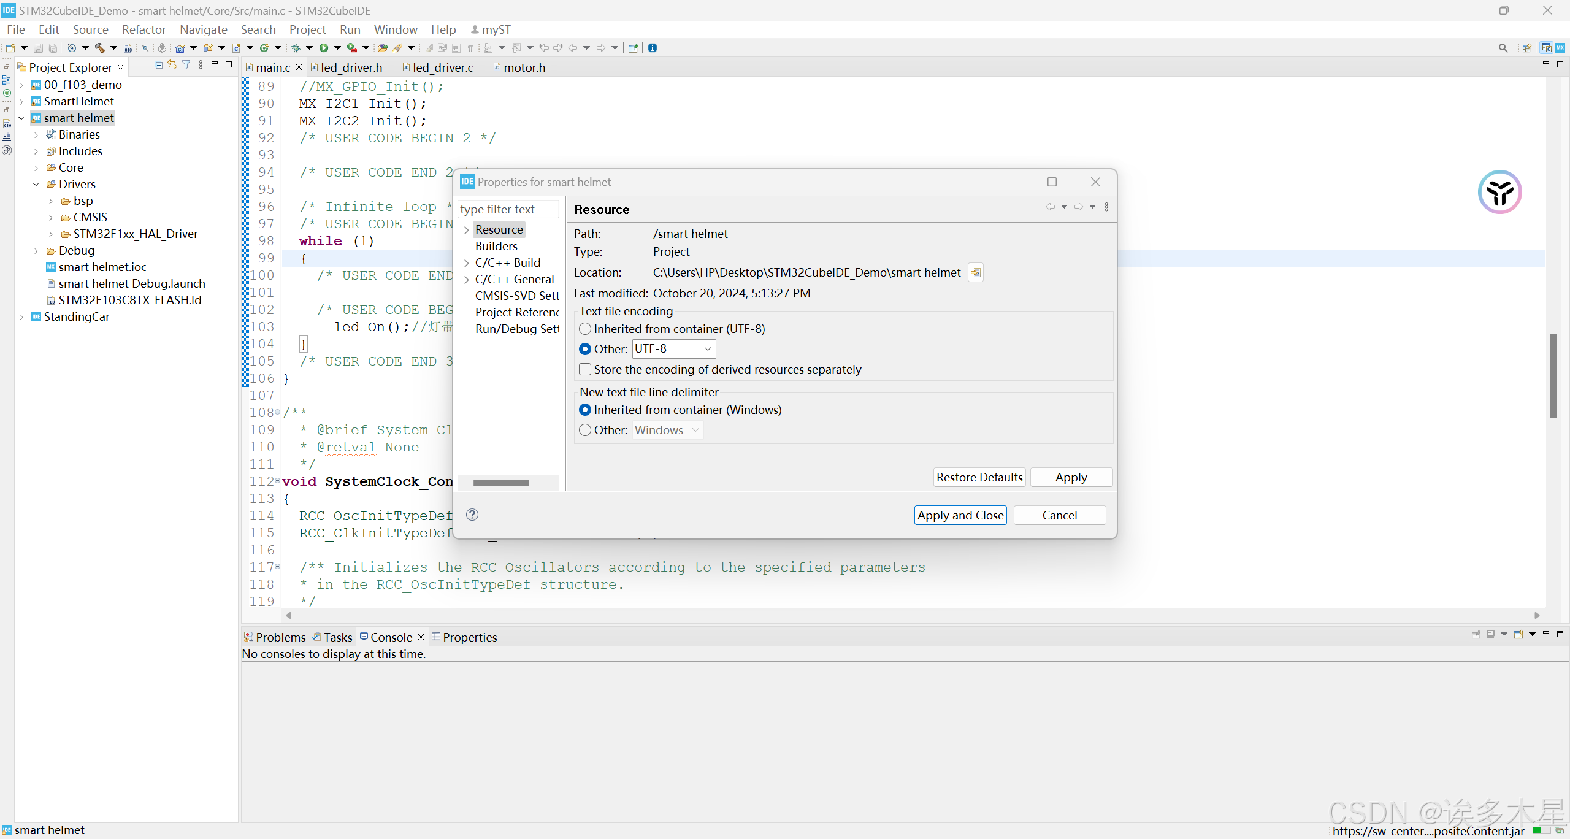Open the Project menu
Screen dimensions: 1570x839
pos(307,29)
